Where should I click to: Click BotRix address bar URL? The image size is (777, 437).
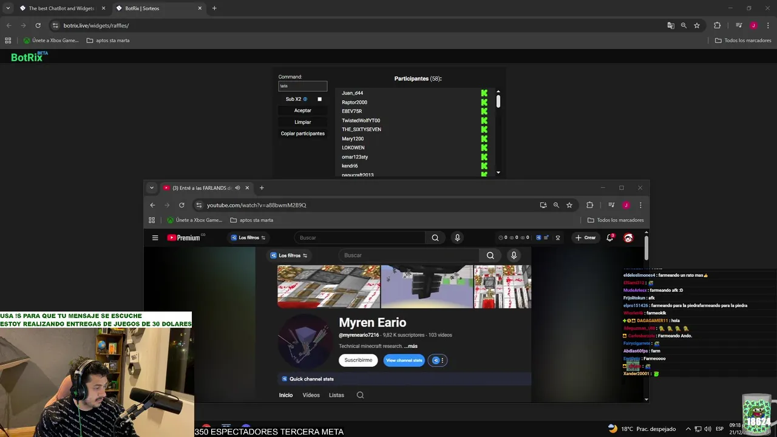click(96, 25)
